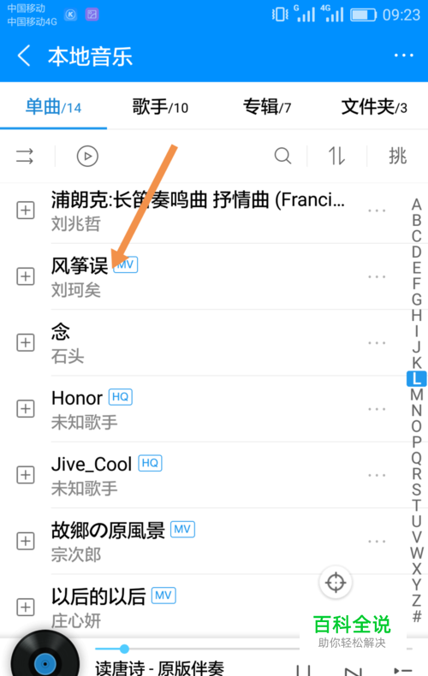Switch to the 专辑/7 tab
This screenshot has width=428, height=676.
click(267, 106)
